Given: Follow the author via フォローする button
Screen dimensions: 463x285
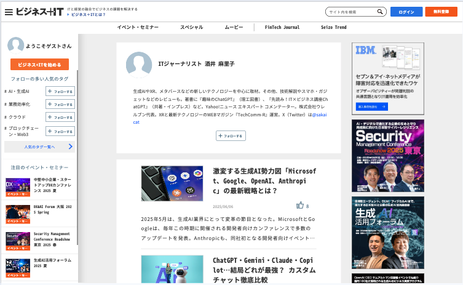Looking at the screenshot, I should (x=231, y=135).
